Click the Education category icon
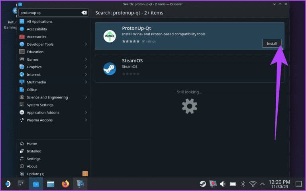Viewport: 306px width, 191px height. coord(22,52)
